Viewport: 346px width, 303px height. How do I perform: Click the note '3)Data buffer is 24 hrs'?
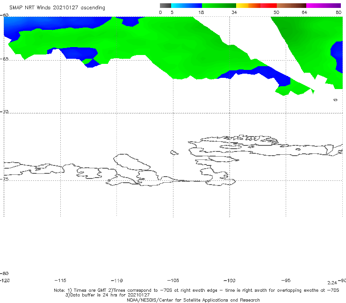pyautogui.click(x=108, y=295)
